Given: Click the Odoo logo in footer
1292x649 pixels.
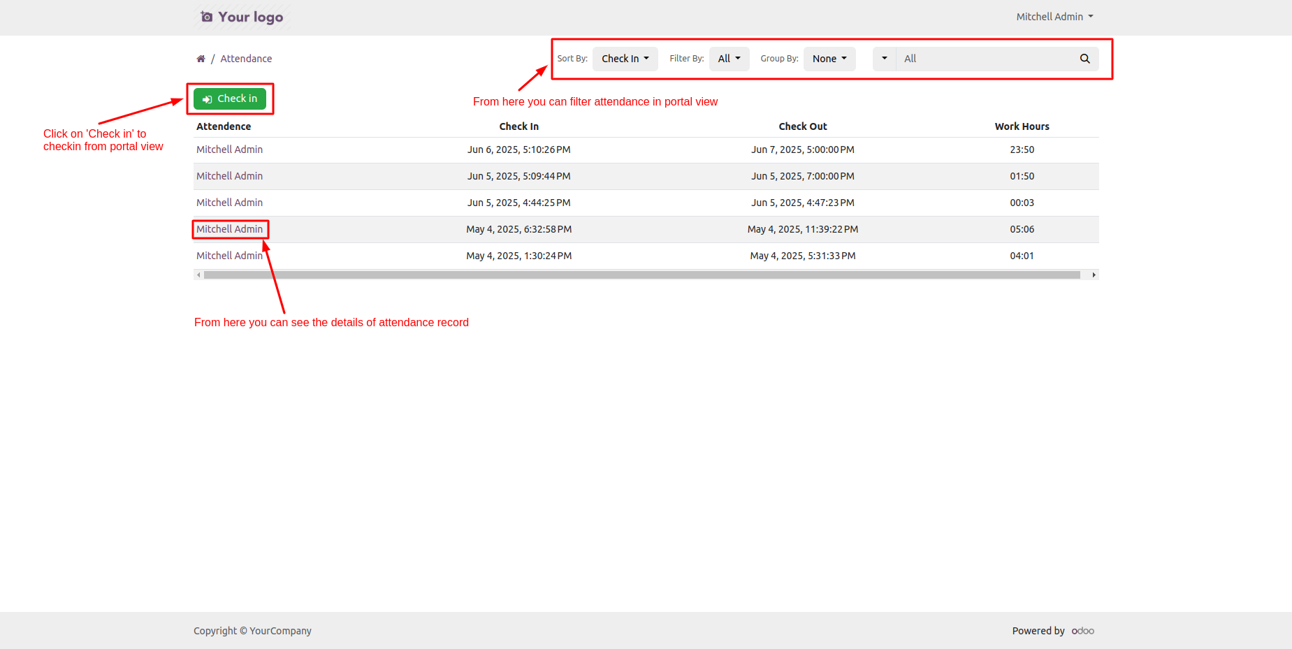Looking at the screenshot, I should click(x=1082, y=631).
